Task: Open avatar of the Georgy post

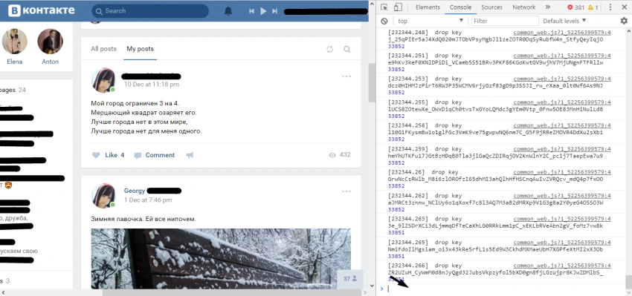Action: click(103, 196)
